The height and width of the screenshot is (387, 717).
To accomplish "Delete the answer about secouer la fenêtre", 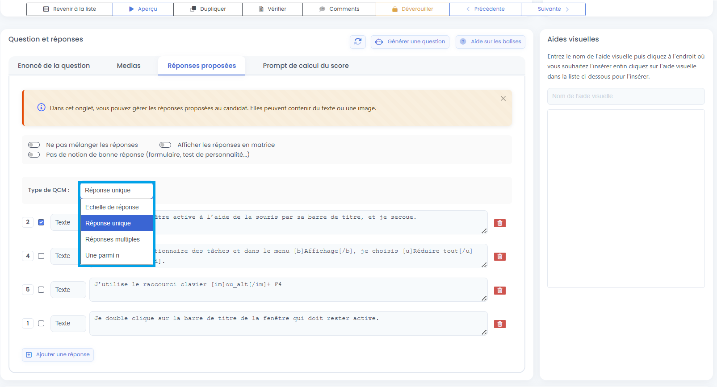I will tap(499, 223).
